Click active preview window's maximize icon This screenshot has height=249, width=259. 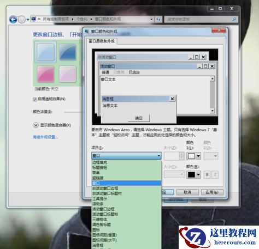coord(205,66)
